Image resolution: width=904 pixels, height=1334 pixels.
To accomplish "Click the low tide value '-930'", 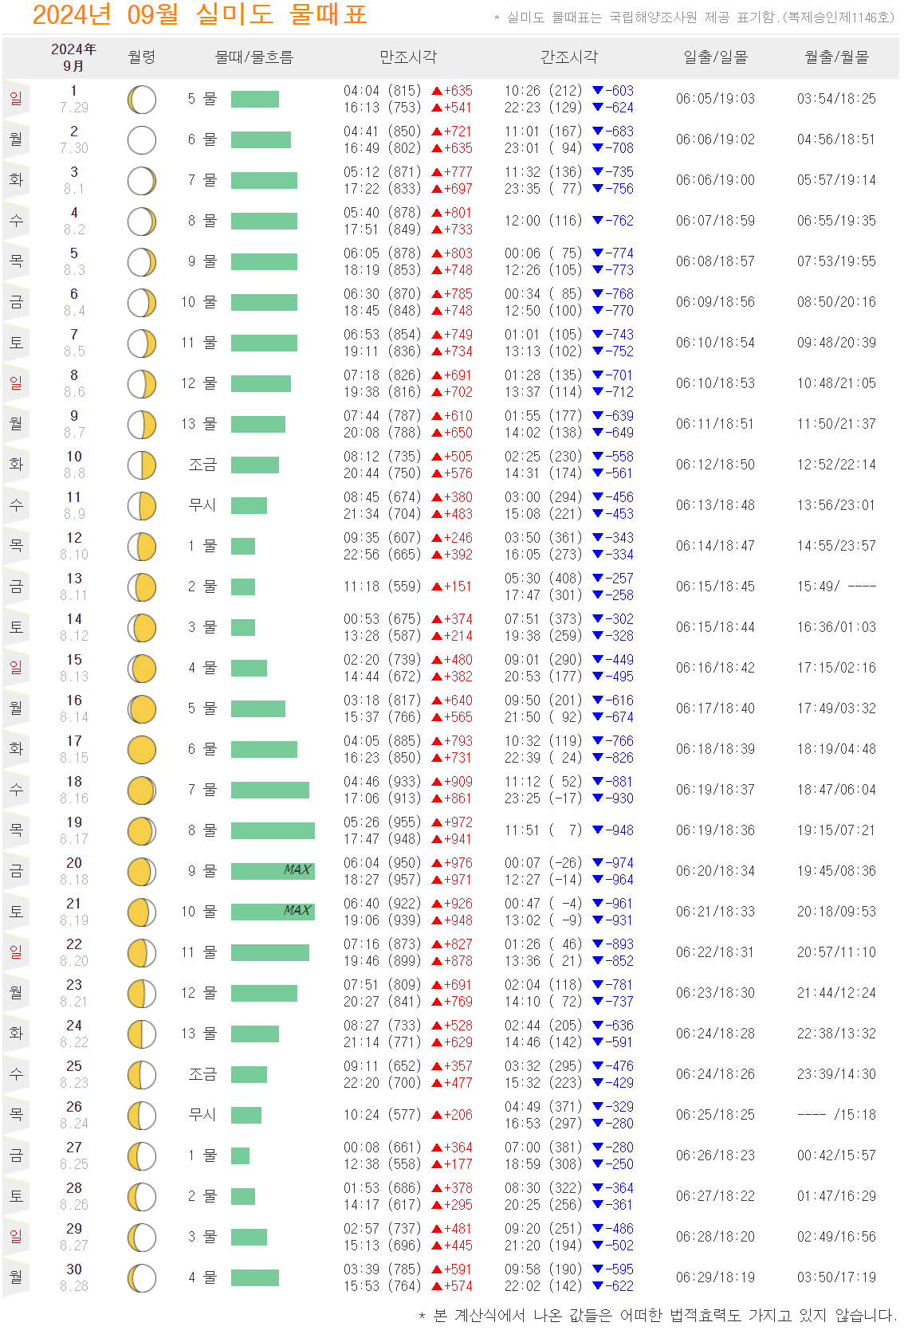I will click(x=619, y=798).
